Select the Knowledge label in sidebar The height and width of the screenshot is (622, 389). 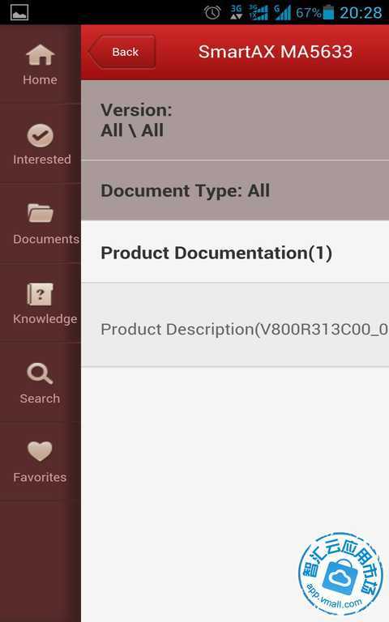point(45,319)
